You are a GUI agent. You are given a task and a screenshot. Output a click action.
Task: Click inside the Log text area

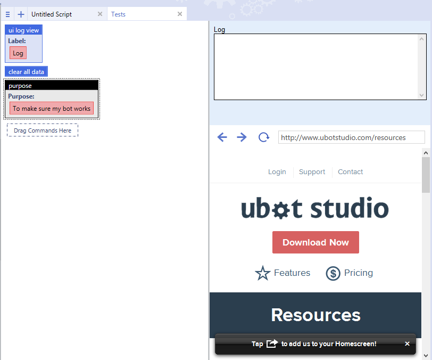coord(316,67)
